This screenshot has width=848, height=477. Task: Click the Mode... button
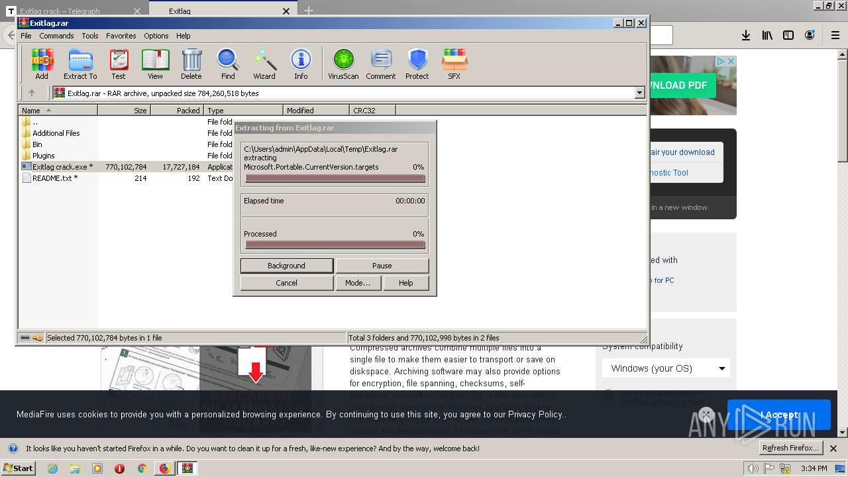click(358, 283)
